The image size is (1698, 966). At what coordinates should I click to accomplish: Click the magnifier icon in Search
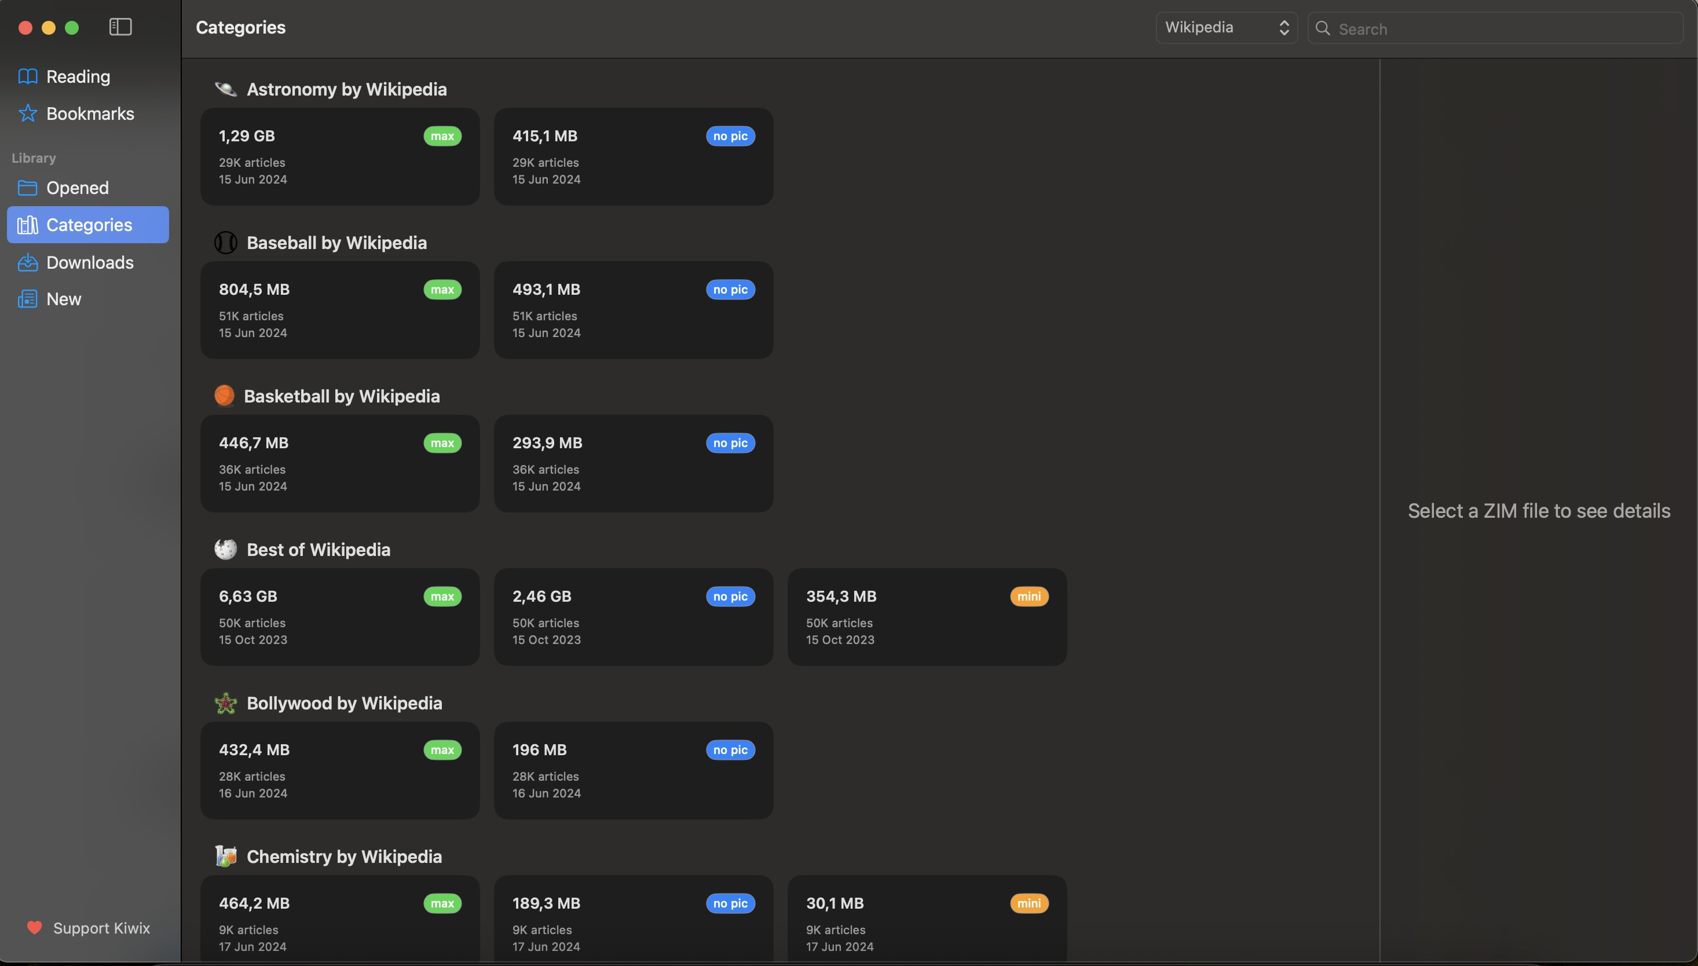(x=1323, y=28)
